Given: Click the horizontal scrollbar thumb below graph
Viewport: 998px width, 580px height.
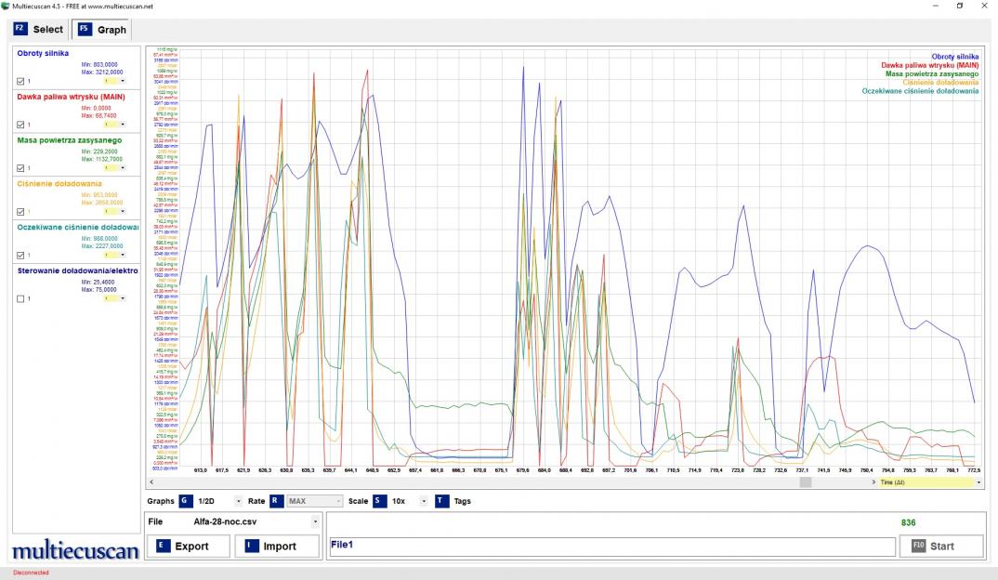Looking at the screenshot, I should pos(806,482).
